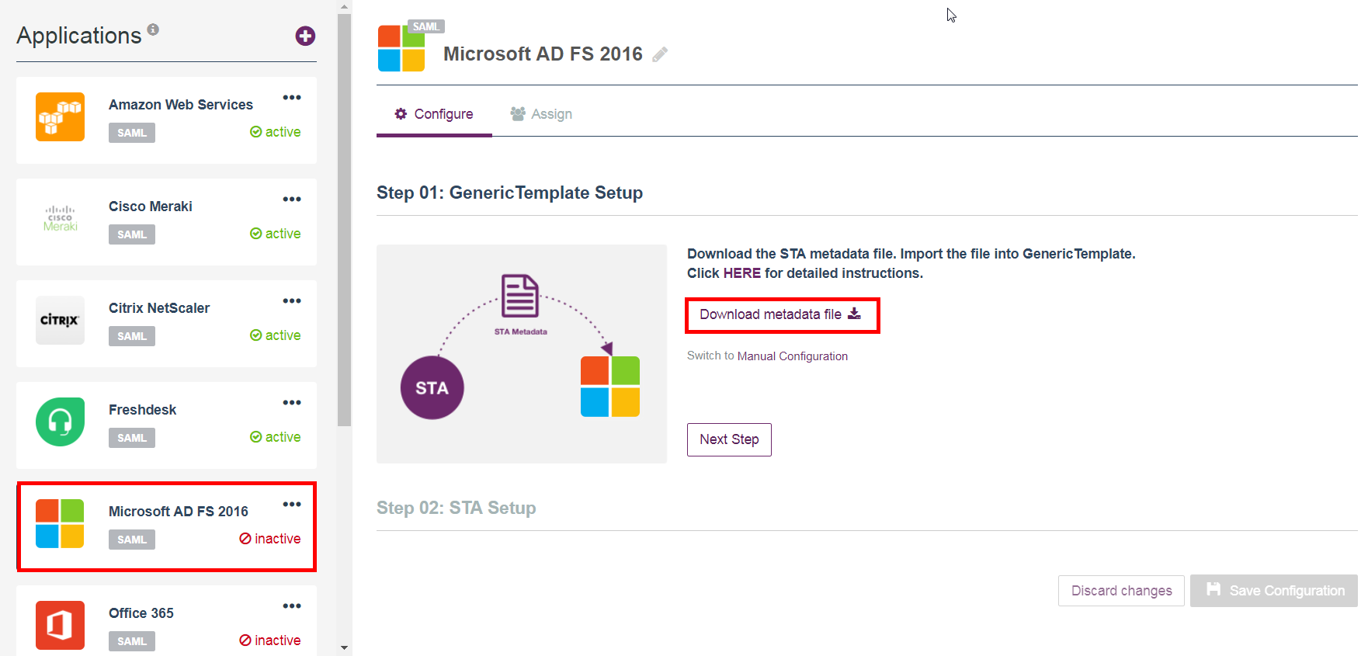Open Microsoft AD FS 2016 options menu
Image resolution: width=1368 pixels, height=656 pixels.
tap(292, 505)
